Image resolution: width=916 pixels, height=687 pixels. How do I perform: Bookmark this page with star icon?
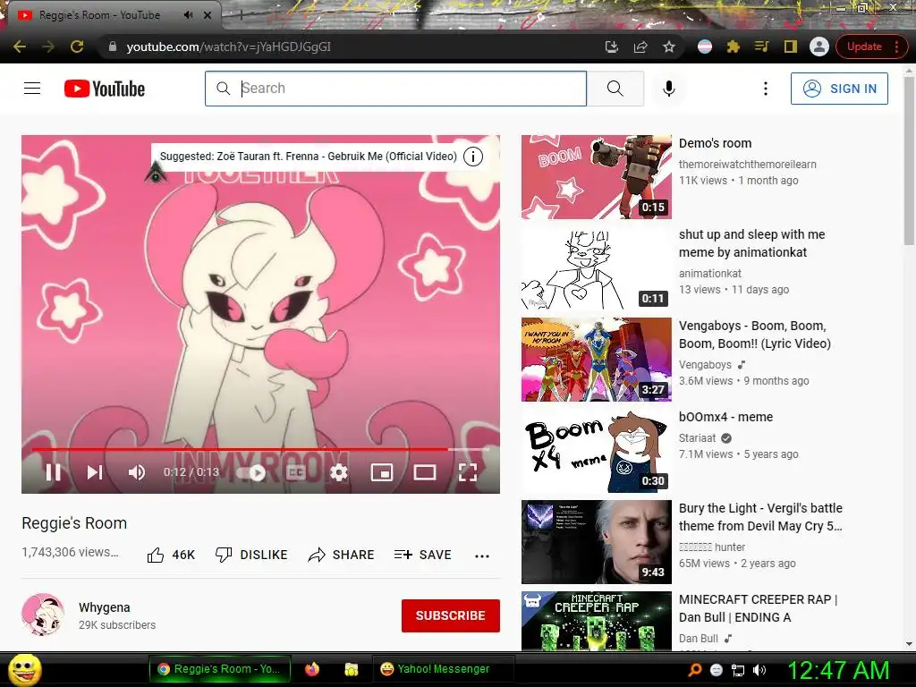click(669, 47)
